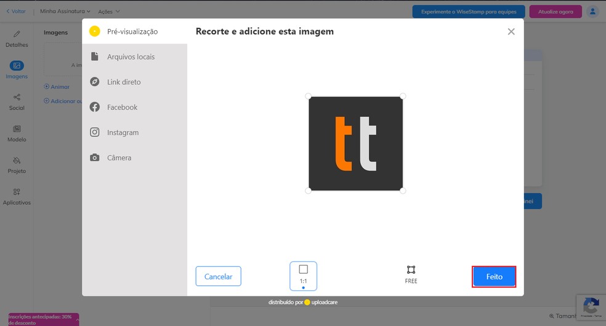Click the uploadcare attribution link
Image resolution: width=606 pixels, height=326 pixels.
click(303, 302)
